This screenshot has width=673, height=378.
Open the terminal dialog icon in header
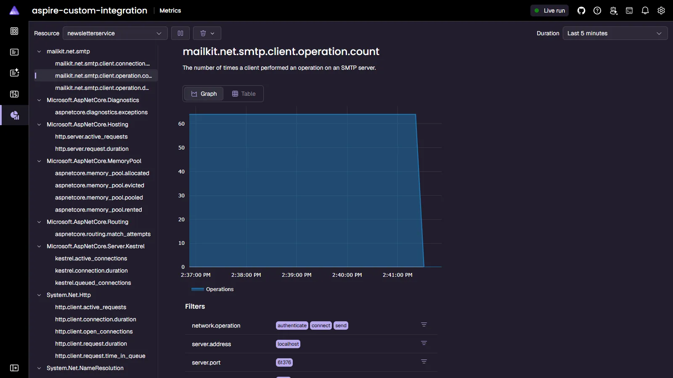(x=629, y=10)
